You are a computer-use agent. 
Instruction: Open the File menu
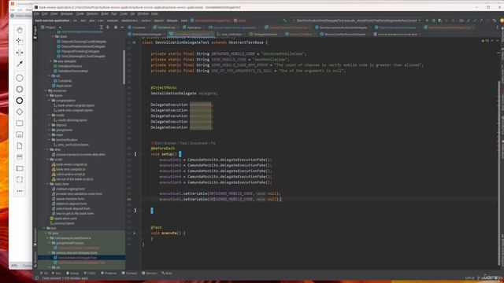[36, 14]
